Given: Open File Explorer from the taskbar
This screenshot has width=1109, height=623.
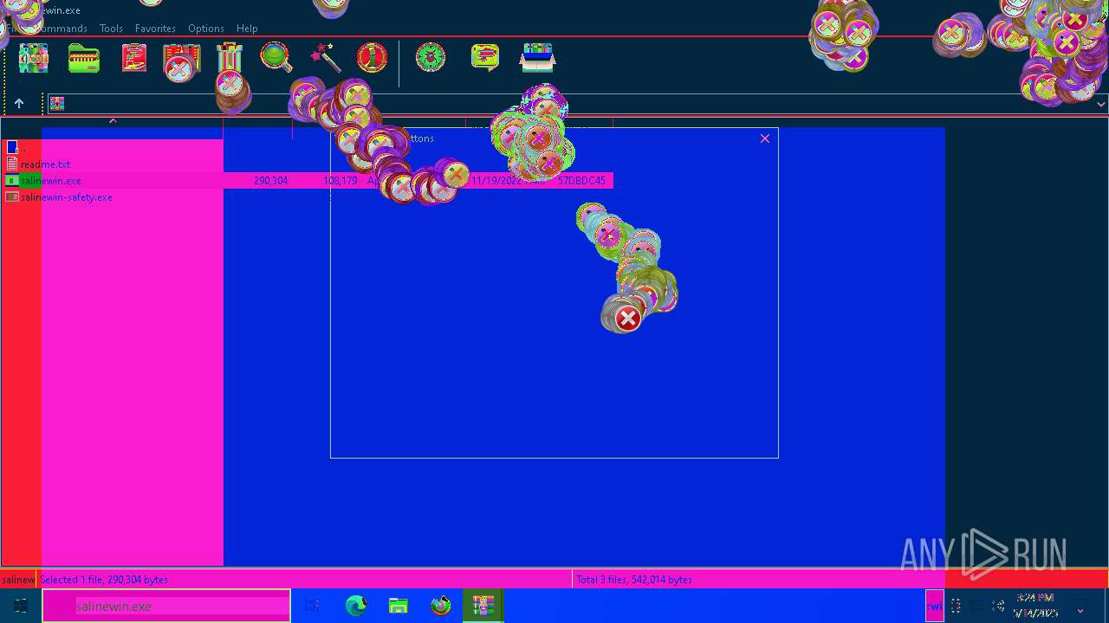Looking at the screenshot, I should 399,606.
